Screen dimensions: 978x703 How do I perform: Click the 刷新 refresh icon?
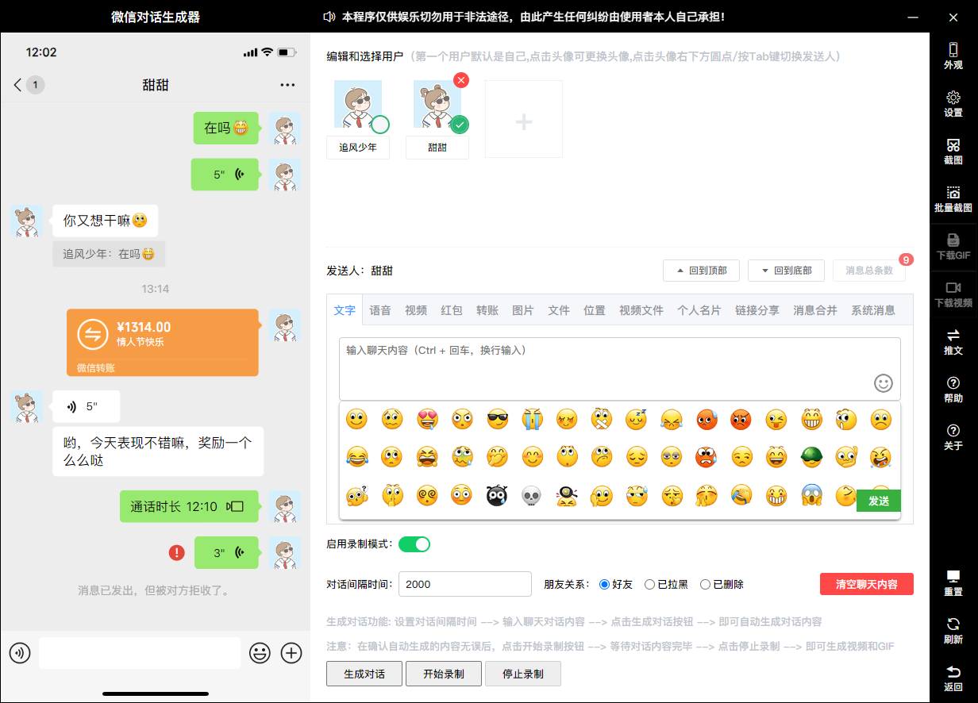[x=953, y=631]
